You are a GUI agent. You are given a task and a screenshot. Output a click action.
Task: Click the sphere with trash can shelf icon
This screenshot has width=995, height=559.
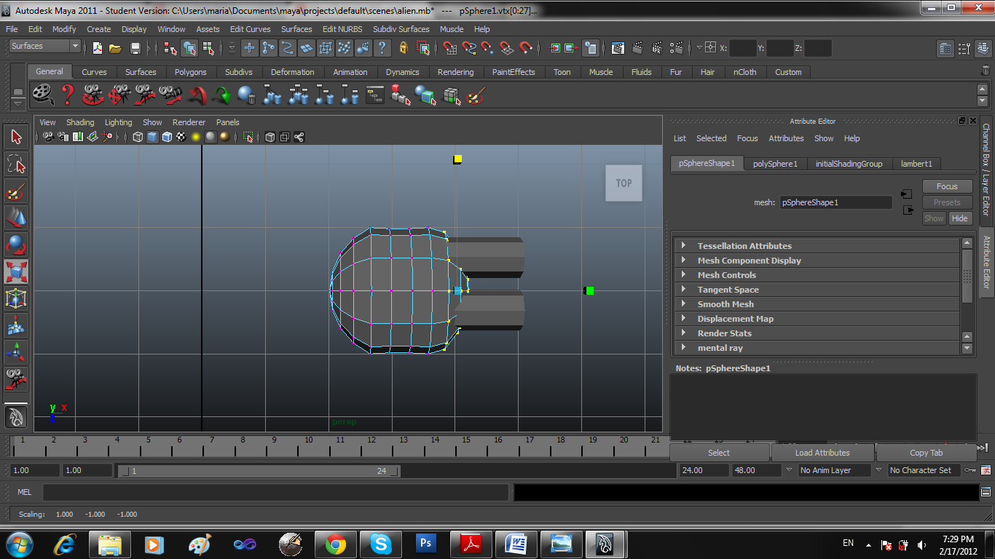247,95
